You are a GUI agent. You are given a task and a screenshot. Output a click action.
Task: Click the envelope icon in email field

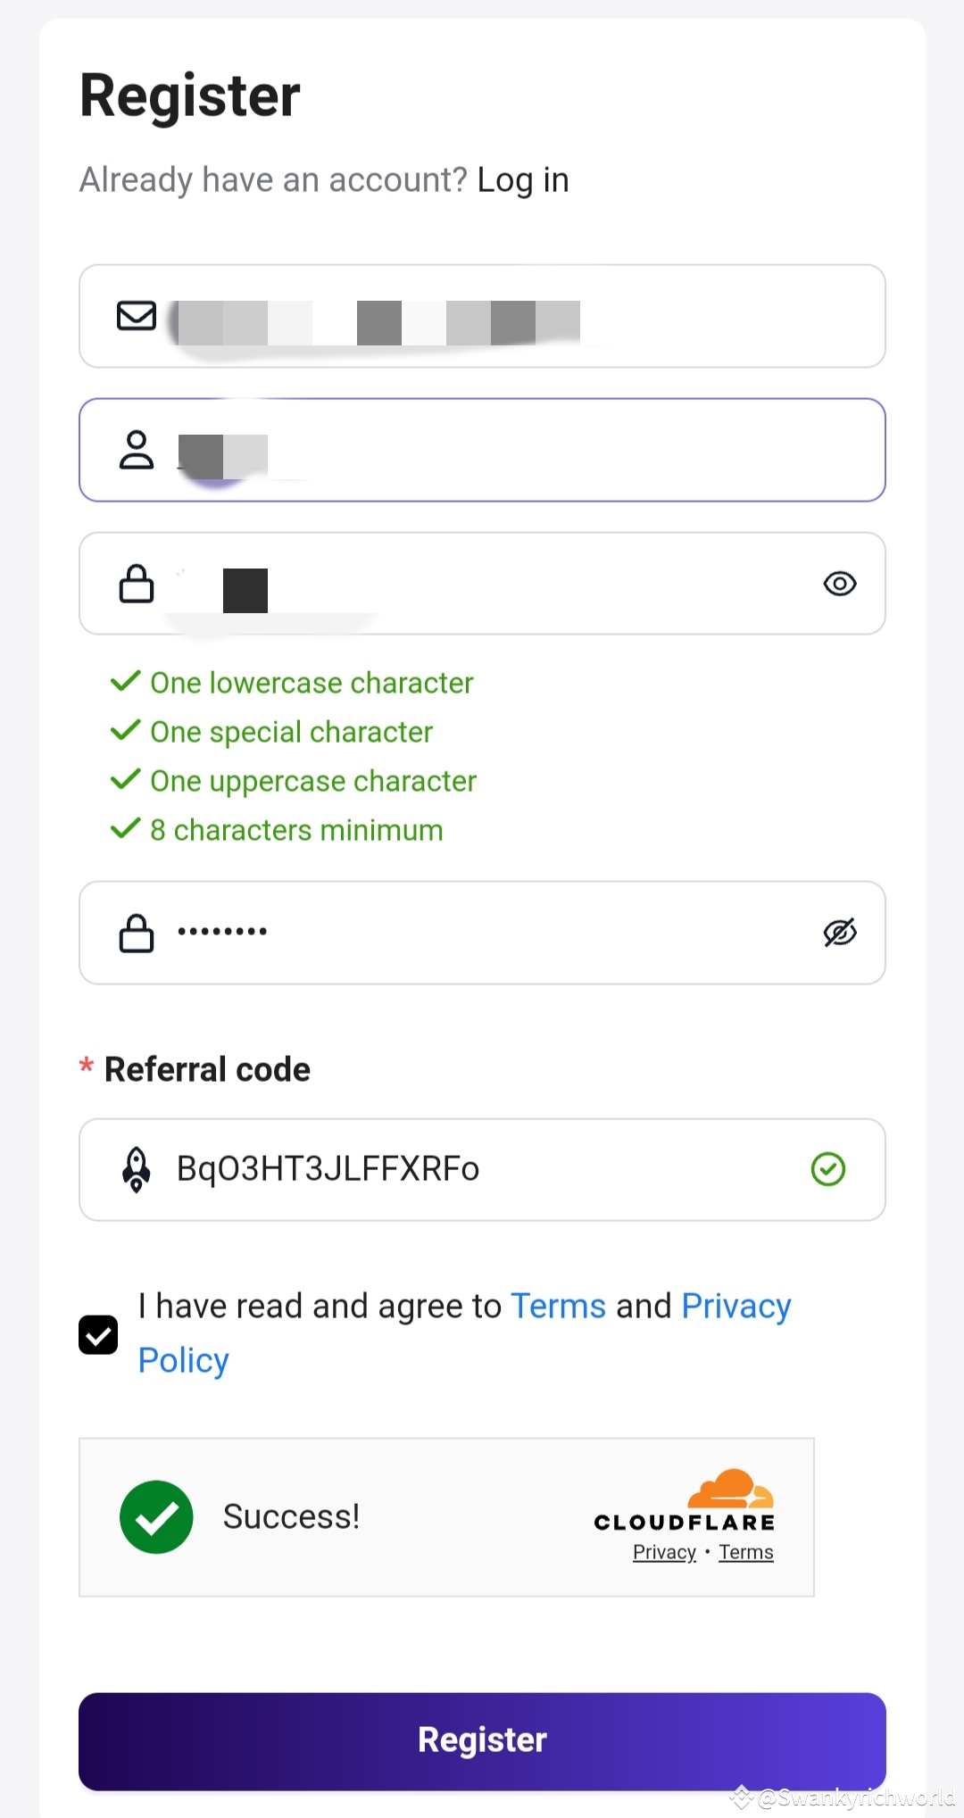point(137,316)
